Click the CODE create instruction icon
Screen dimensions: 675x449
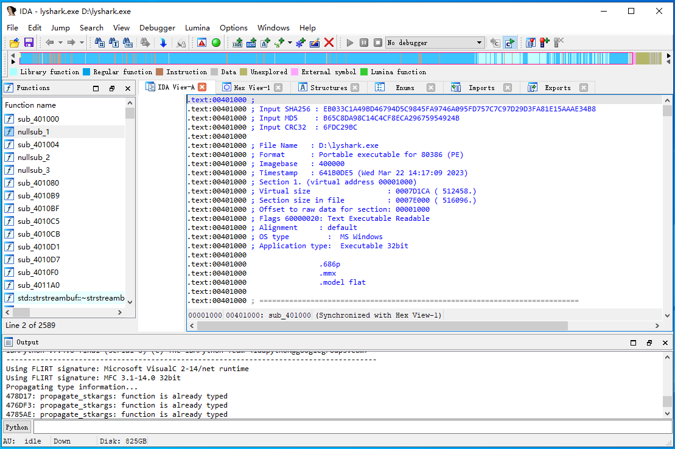coord(237,43)
